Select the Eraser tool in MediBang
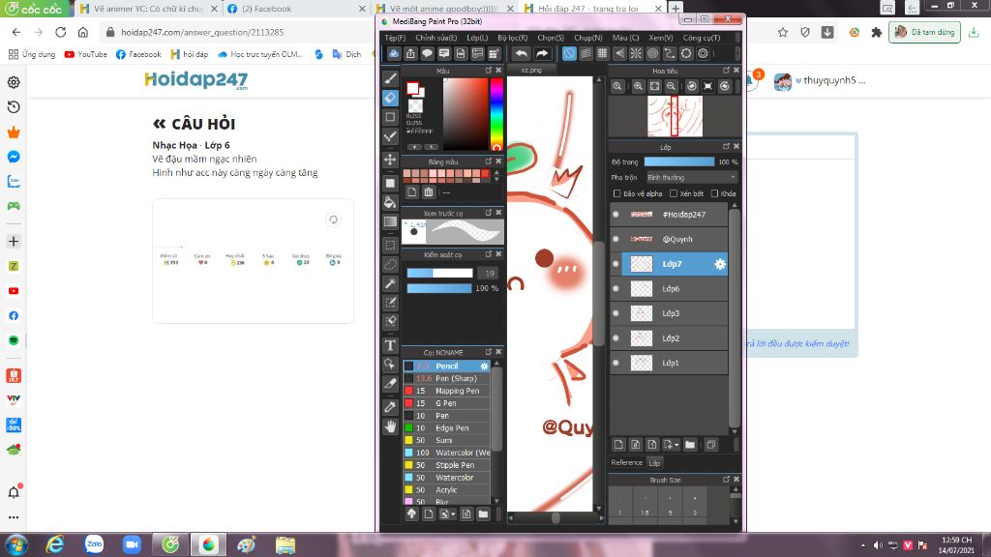991x557 pixels. [x=391, y=98]
